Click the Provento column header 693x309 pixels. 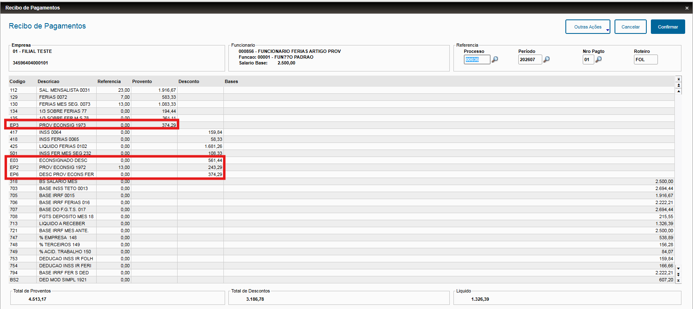click(x=142, y=81)
